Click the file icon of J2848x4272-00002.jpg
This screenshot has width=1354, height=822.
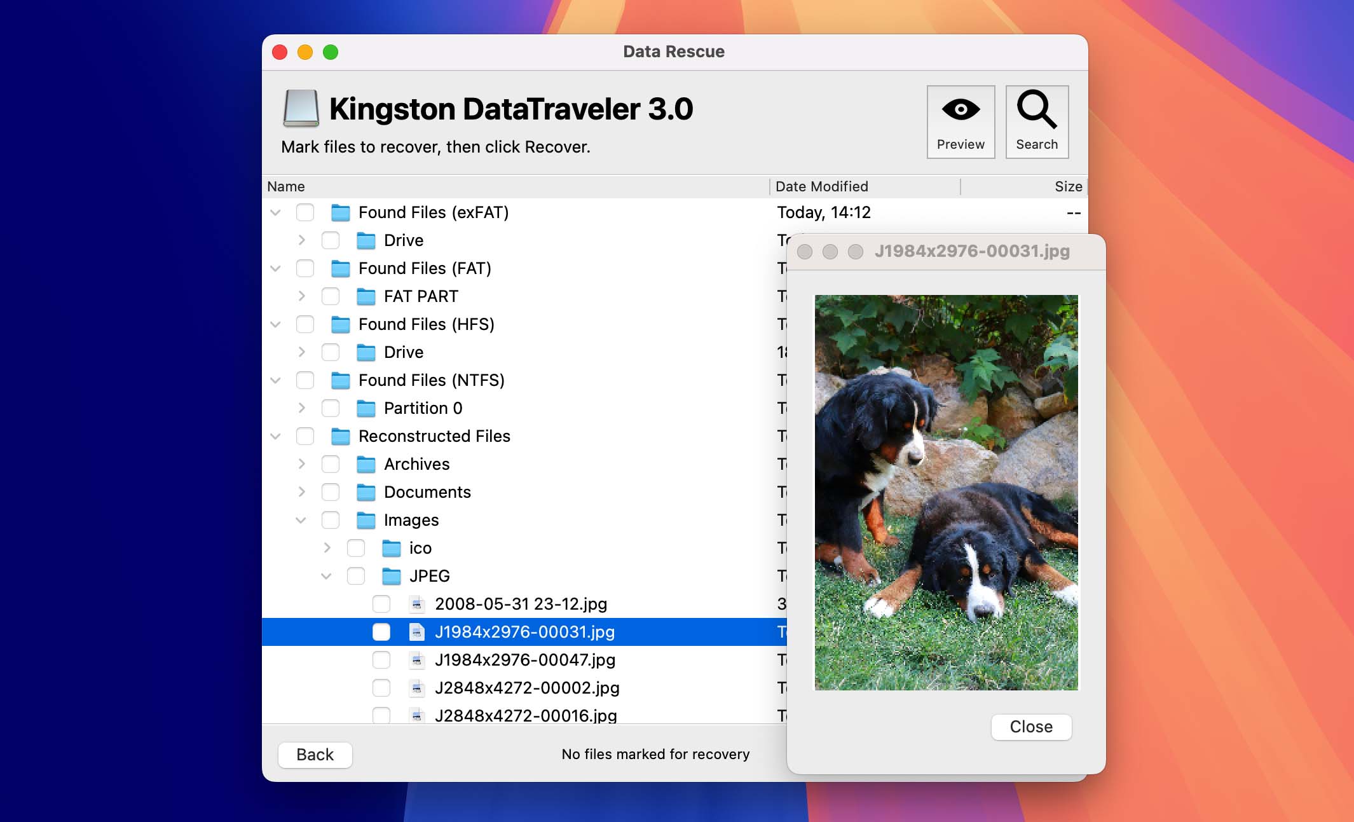coord(417,688)
